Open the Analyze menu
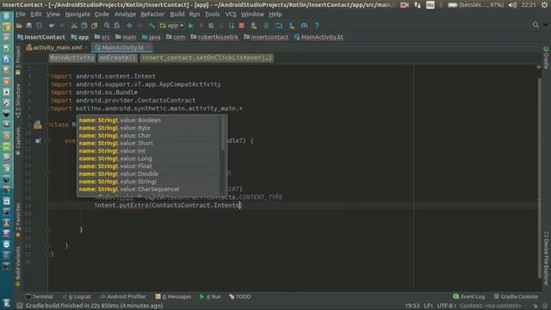This screenshot has width=551, height=310. [x=125, y=15]
